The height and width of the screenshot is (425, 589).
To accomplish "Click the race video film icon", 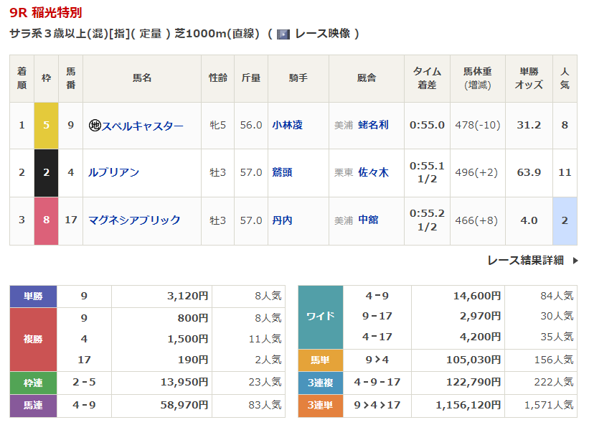I will [283, 34].
